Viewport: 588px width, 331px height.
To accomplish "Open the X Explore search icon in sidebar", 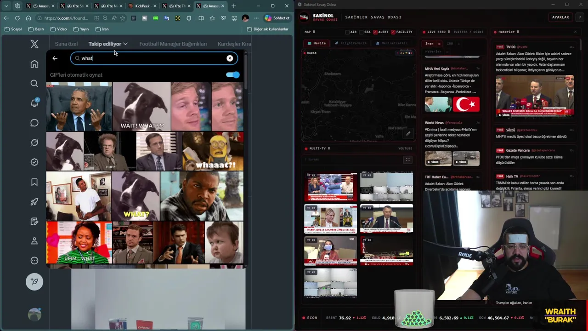I will 34,84.
